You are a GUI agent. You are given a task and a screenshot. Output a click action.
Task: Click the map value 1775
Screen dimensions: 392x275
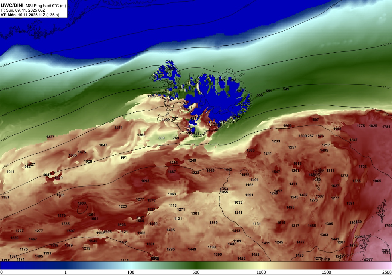click(x=361, y=126)
